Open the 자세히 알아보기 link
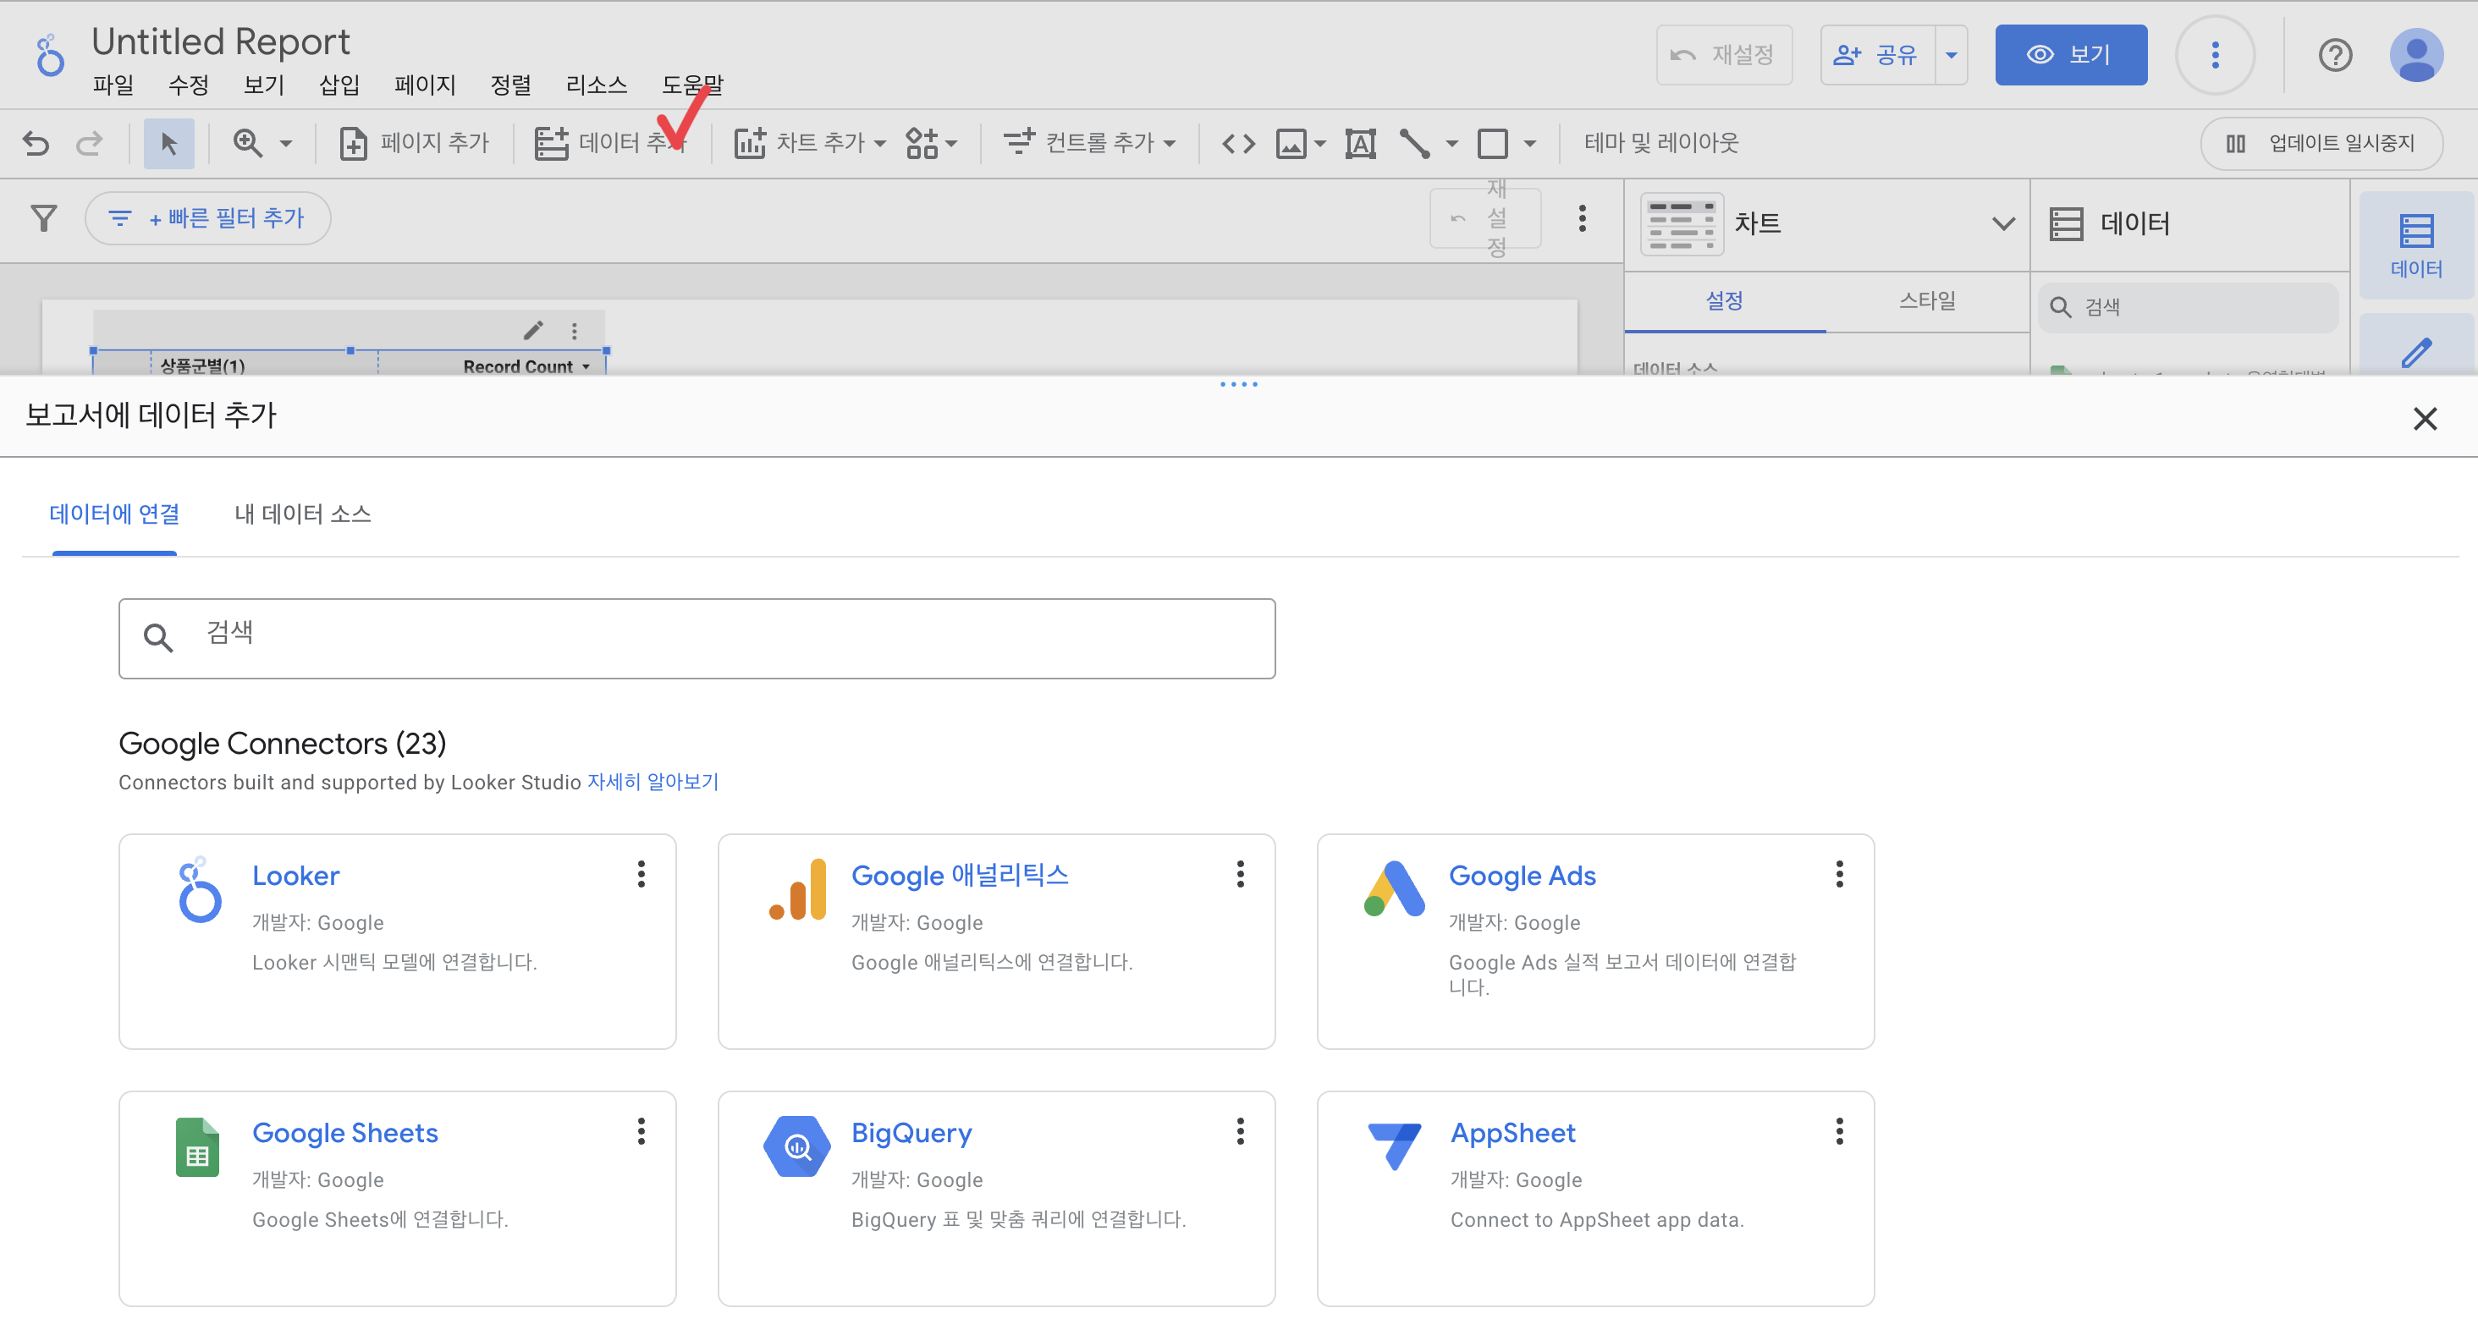2478x1330 pixels. [x=653, y=782]
